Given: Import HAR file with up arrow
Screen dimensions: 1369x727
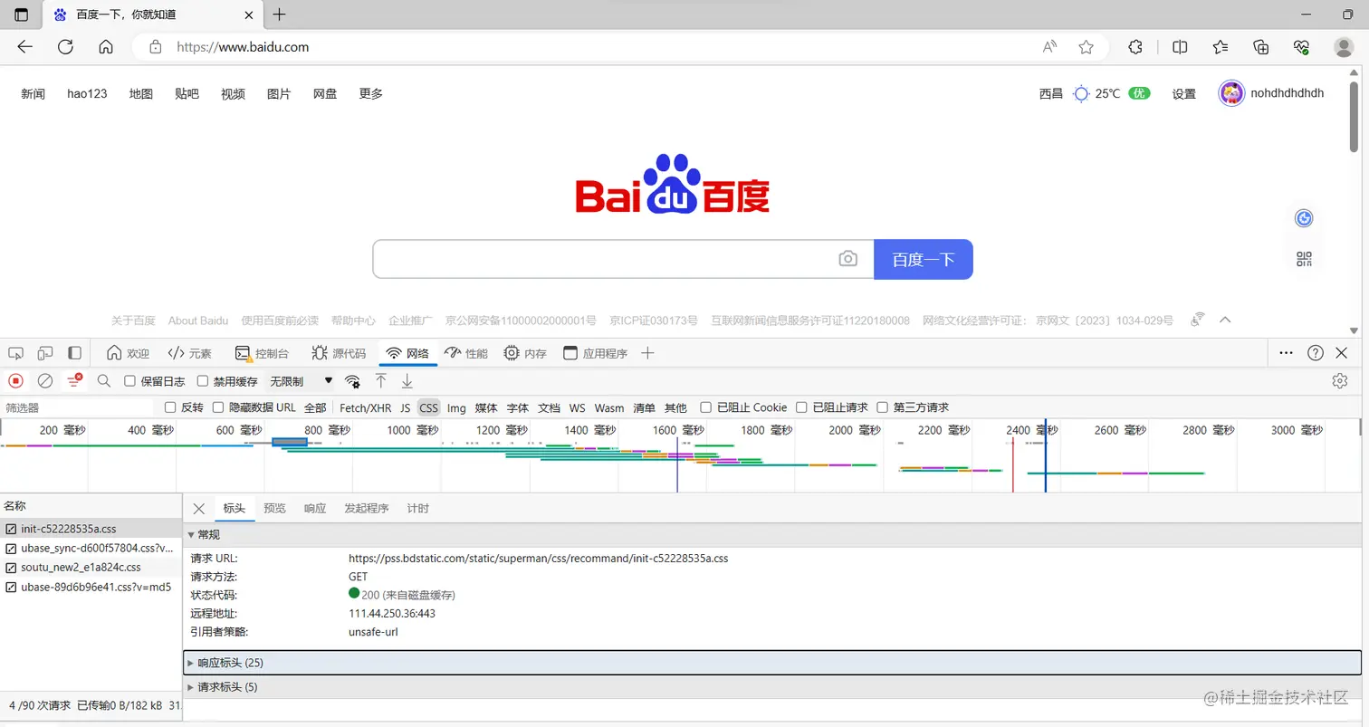Looking at the screenshot, I should 381,381.
